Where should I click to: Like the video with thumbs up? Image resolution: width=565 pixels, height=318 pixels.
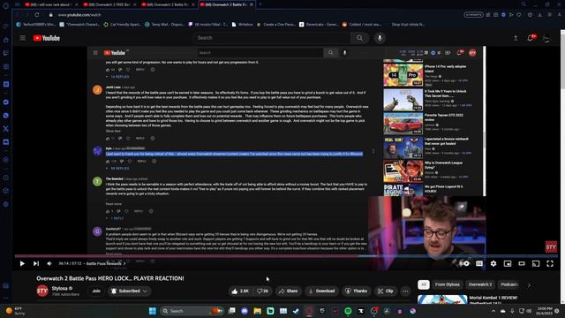(x=241, y=291)
